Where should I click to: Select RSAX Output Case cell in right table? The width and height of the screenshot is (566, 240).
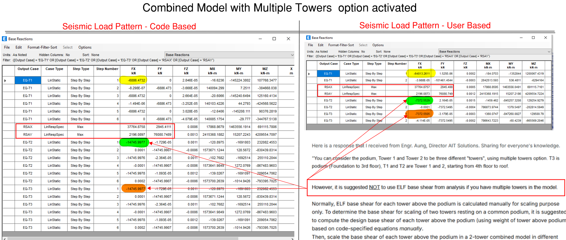pyautogui.click(x=328, y=87)
